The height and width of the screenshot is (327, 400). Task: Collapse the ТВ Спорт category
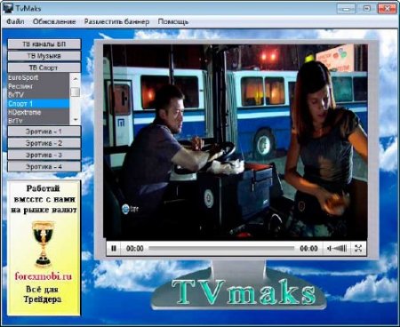tap(44, 68)
